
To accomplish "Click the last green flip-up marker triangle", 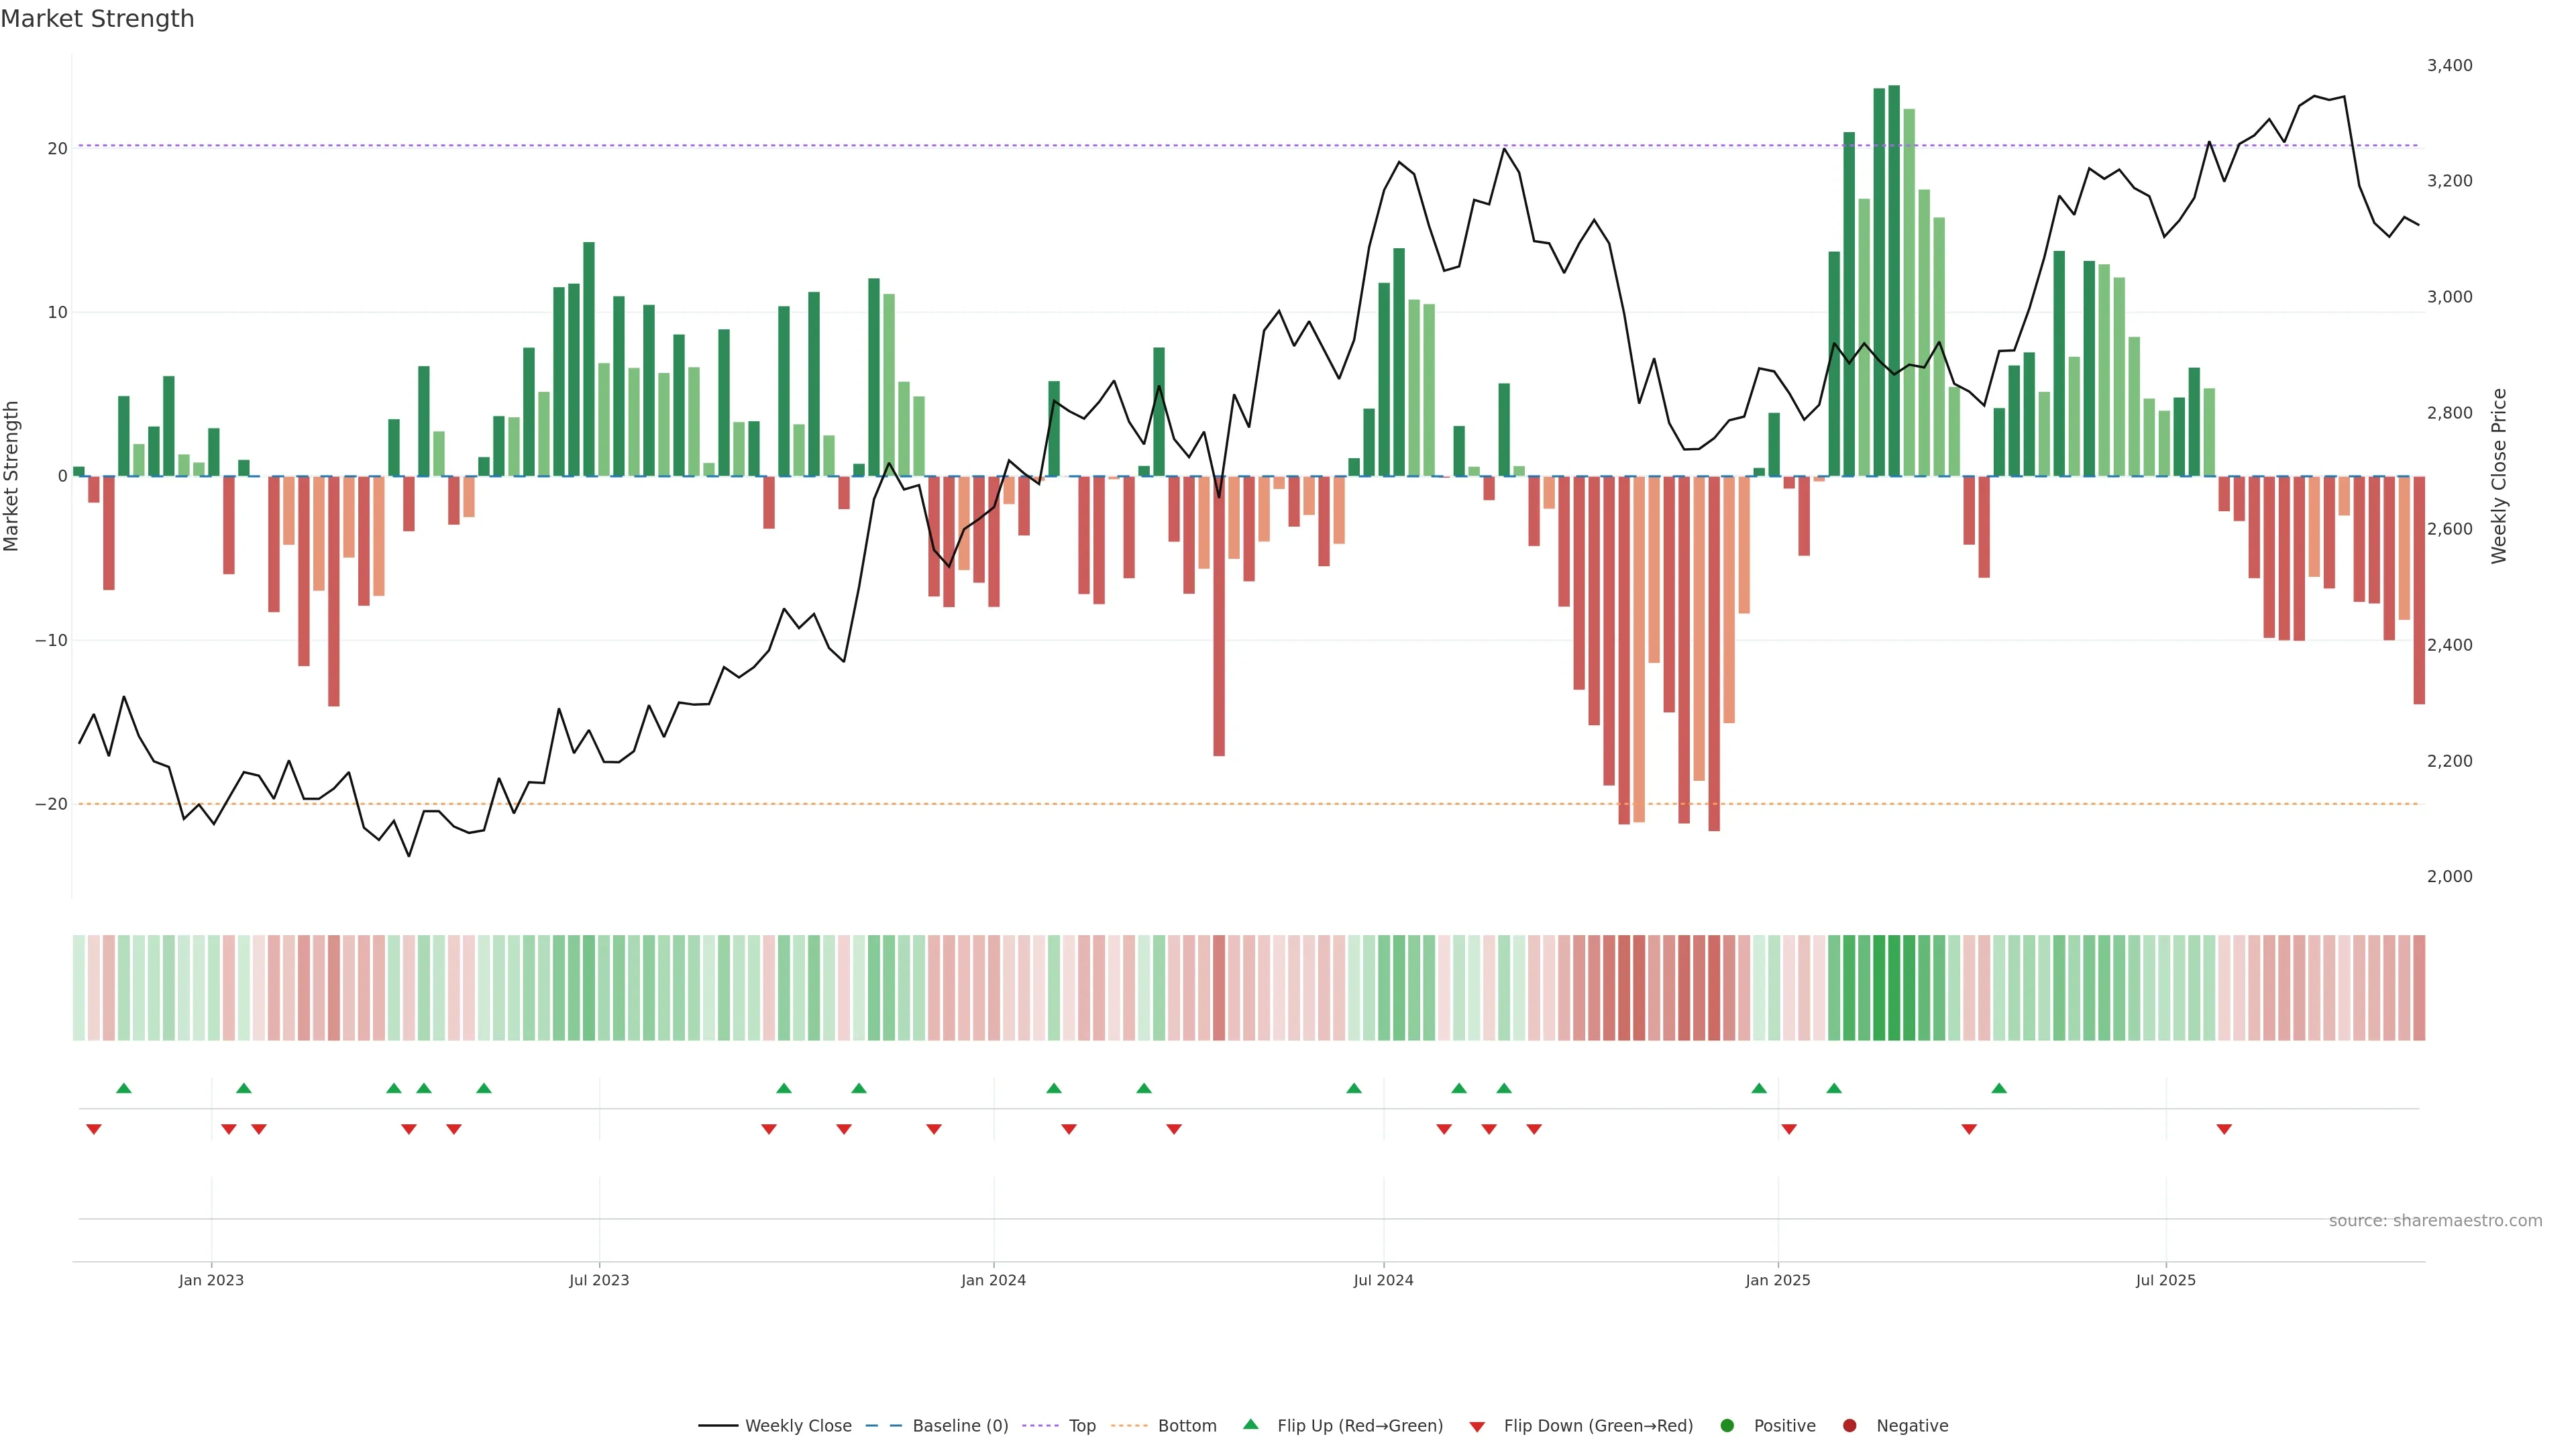I will coord(1999,1088).
